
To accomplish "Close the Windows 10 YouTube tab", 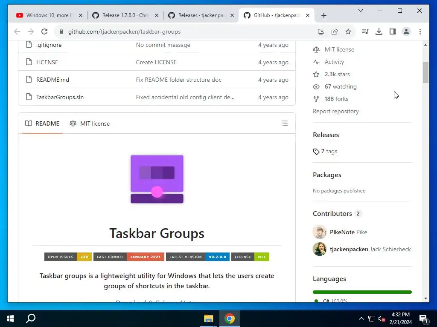I will [x=81, y=15].
